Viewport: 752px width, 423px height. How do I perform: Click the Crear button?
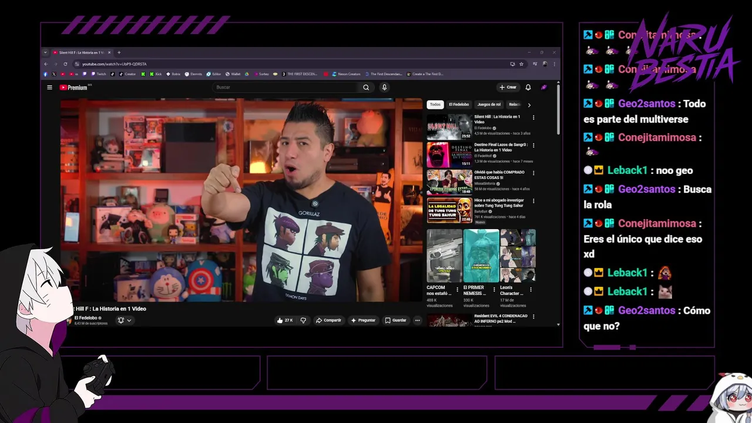pyautogui.click(x=508, y=88)
